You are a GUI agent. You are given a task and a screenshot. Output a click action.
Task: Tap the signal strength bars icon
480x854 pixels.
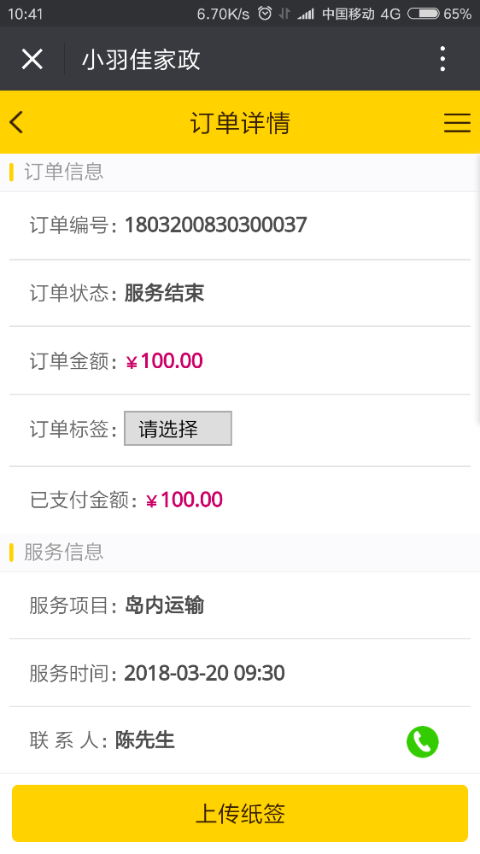[x=306, y=15]
